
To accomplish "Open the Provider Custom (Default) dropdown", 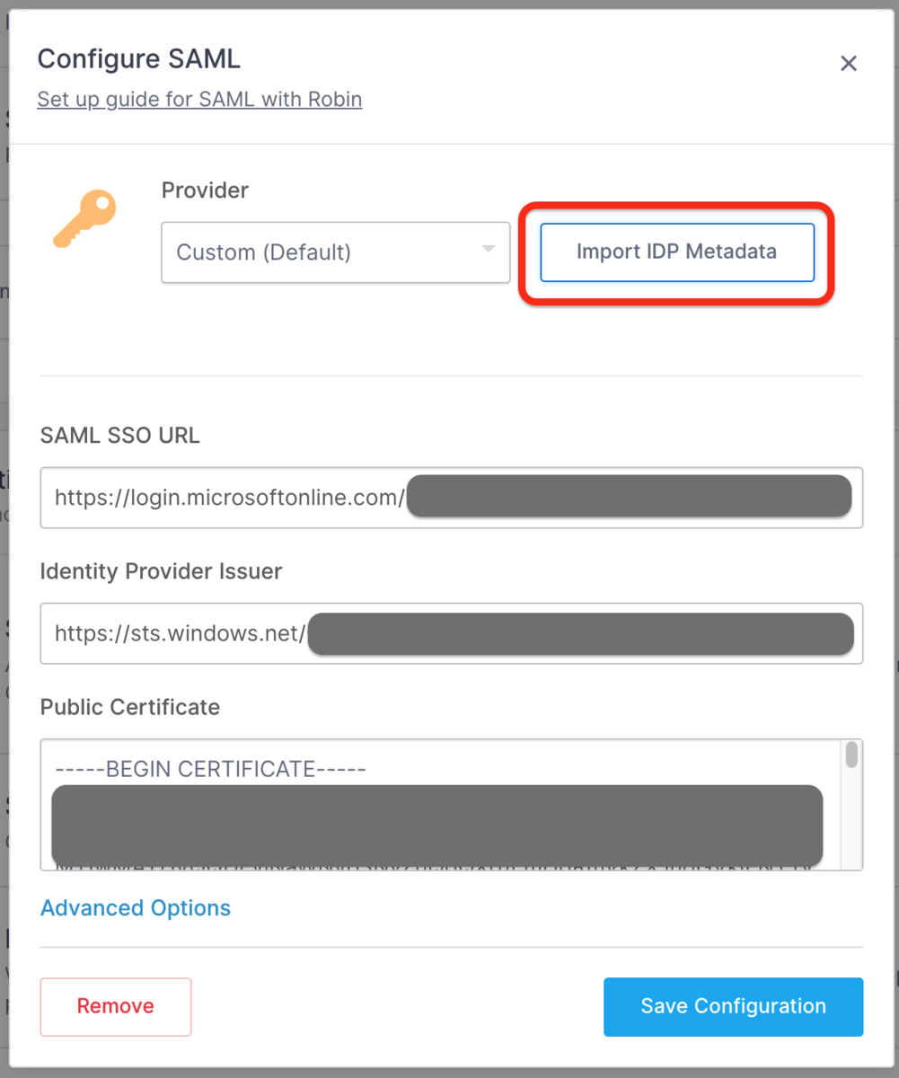I will pos(336,252).
